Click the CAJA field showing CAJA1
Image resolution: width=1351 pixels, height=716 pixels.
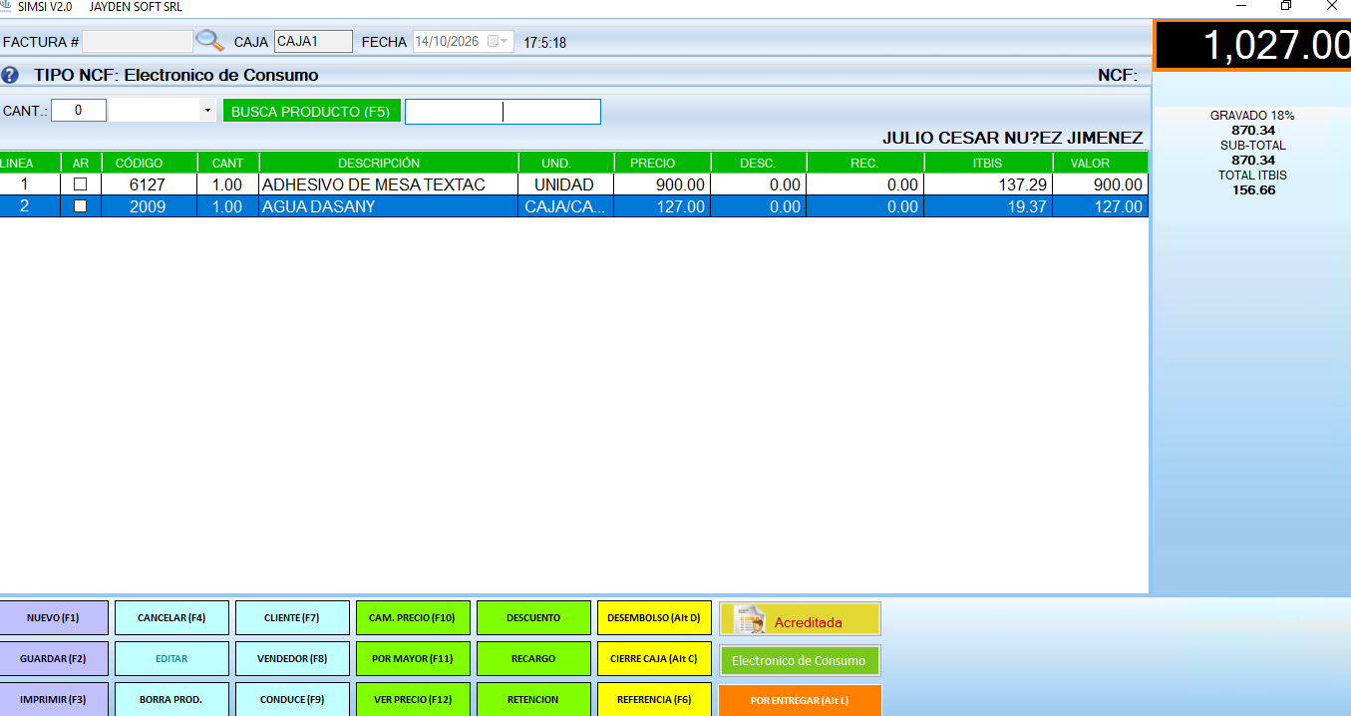pyautogui.click(x=313, y=41)
